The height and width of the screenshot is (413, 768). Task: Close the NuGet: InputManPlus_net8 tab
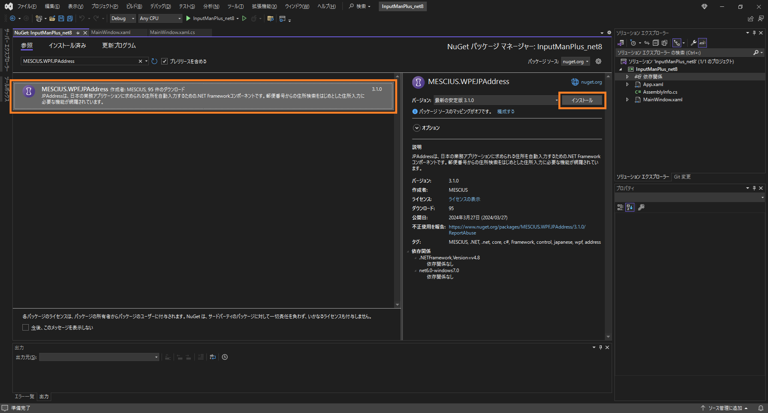(x=85, y=33)
